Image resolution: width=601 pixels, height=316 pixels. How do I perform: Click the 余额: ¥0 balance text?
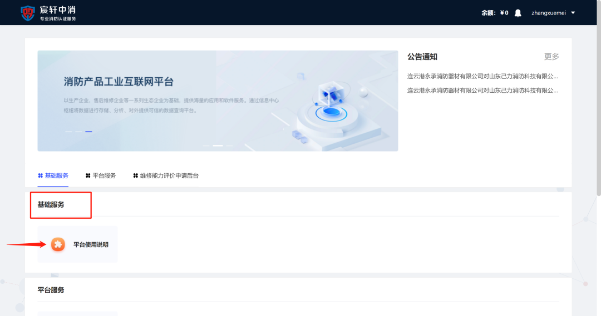[495, 13]
